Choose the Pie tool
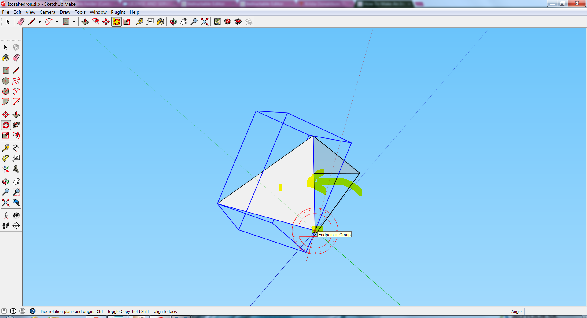This screenshot has width=587, height=318. tap(6, 102)
